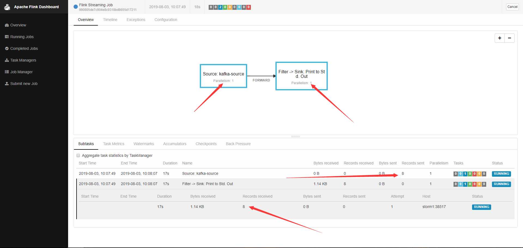Click RUNNING status badge of Filter Sink row

point(501,184)
